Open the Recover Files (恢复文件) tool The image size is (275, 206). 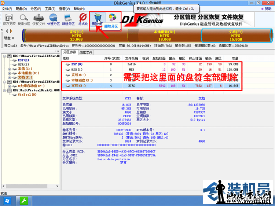tap(38, 19)
